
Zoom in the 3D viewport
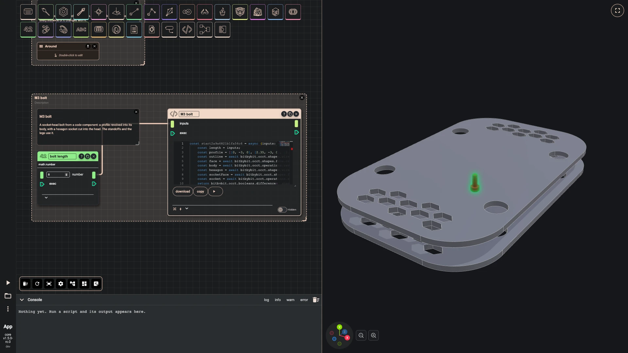click(374, 335)
